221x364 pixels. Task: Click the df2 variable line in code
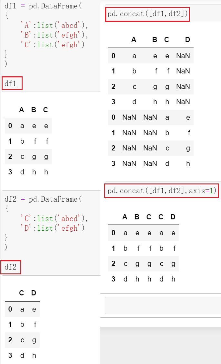tap(11, 267)
